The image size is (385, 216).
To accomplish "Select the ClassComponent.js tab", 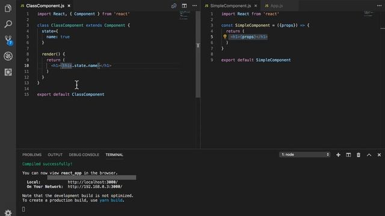I will coord(45,5).
